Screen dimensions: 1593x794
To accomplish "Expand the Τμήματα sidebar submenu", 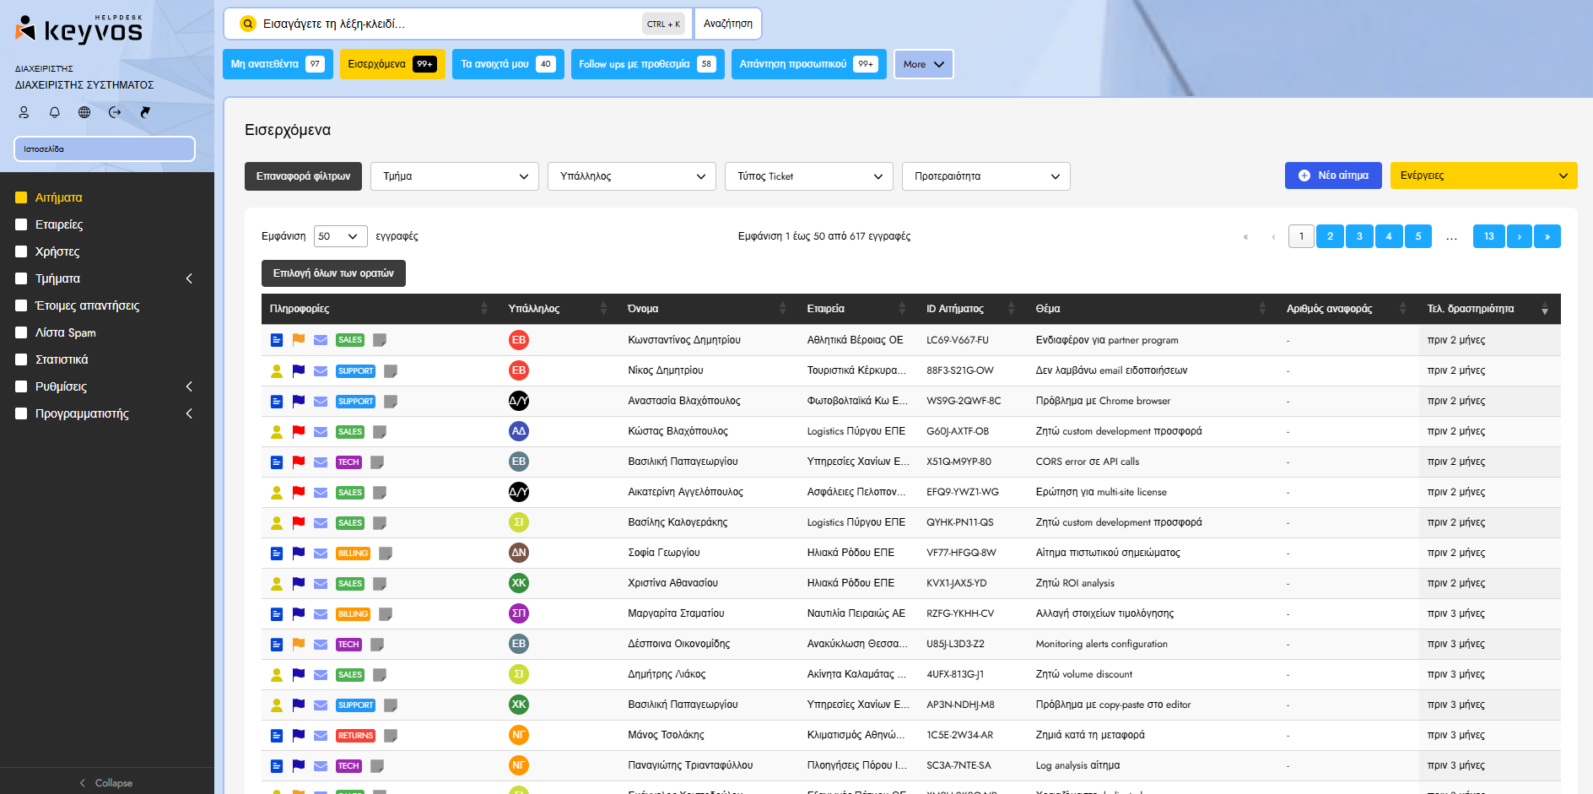I will tap(189, 278).
